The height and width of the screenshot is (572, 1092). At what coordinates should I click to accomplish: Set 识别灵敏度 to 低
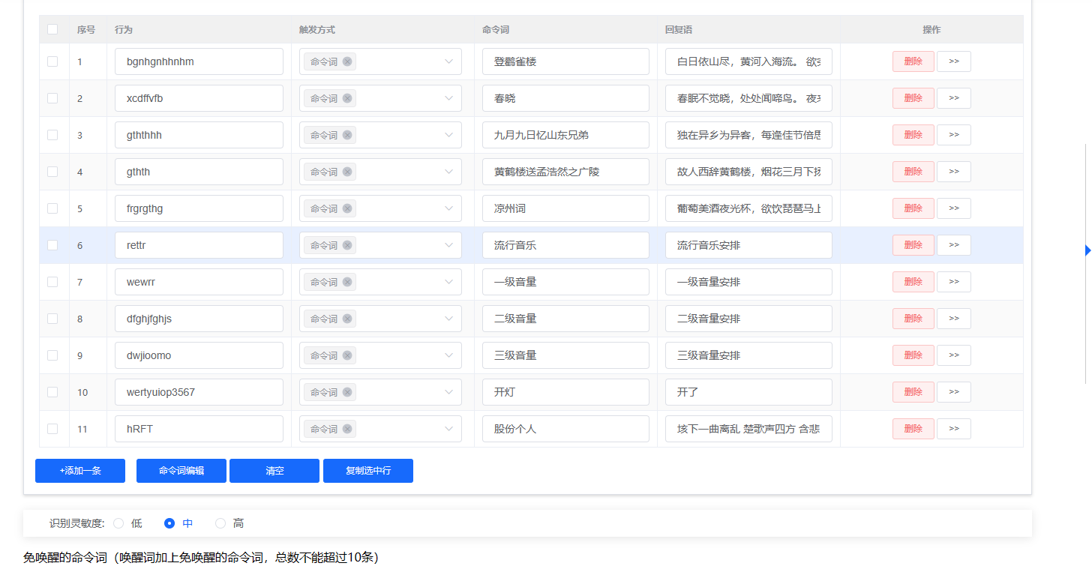tap(118, 523)
